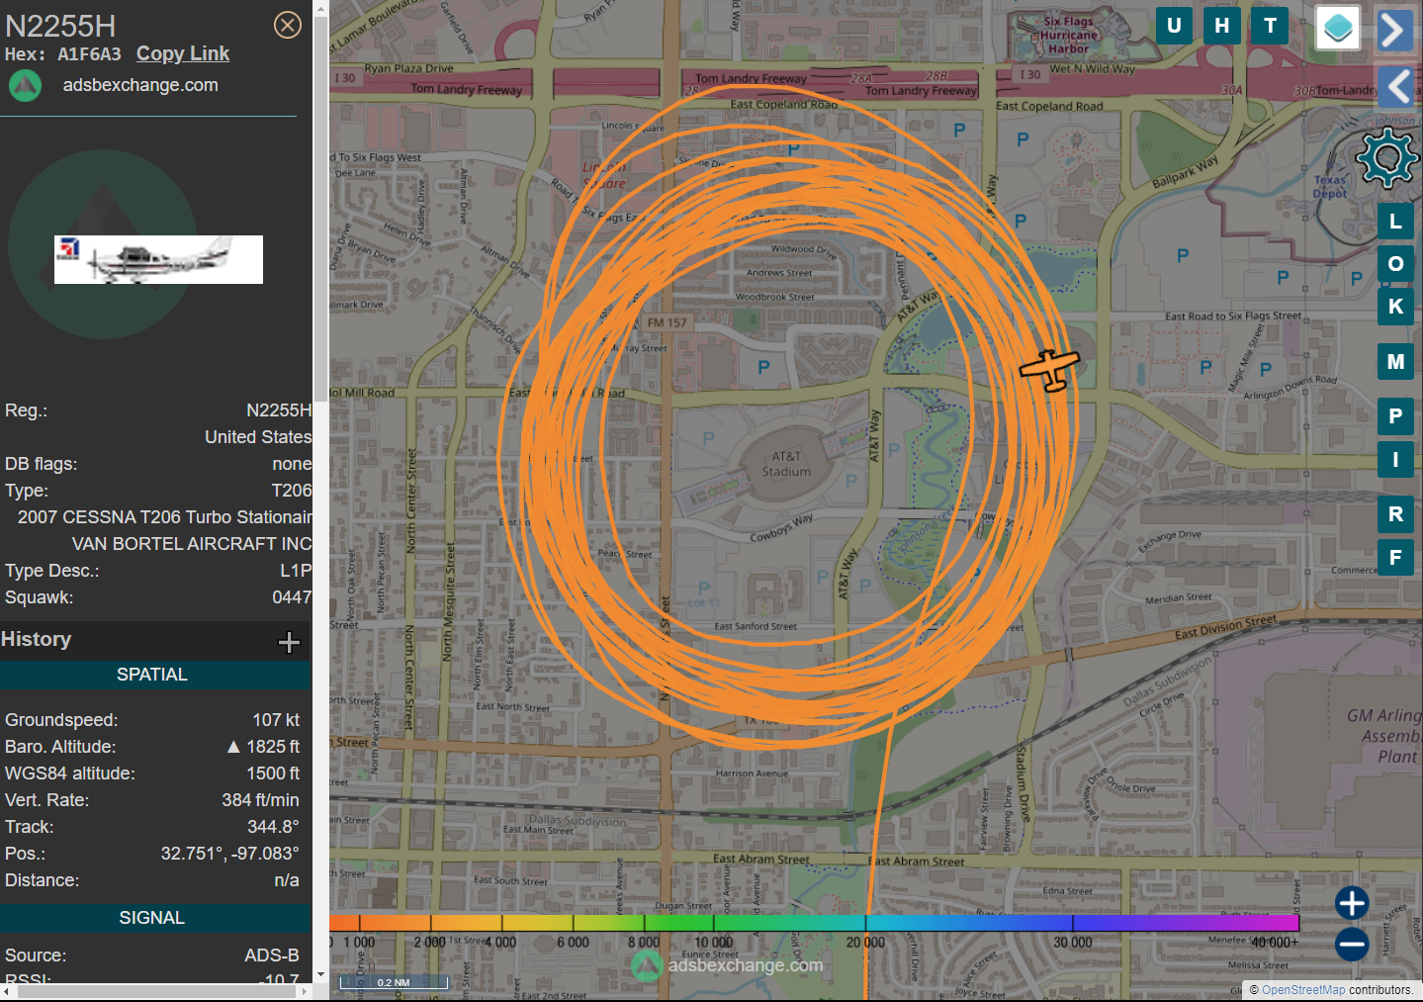The width and height of the screenshot is (1423, 1002).
Task: Click the T map button
Action: coord(1271,26)
